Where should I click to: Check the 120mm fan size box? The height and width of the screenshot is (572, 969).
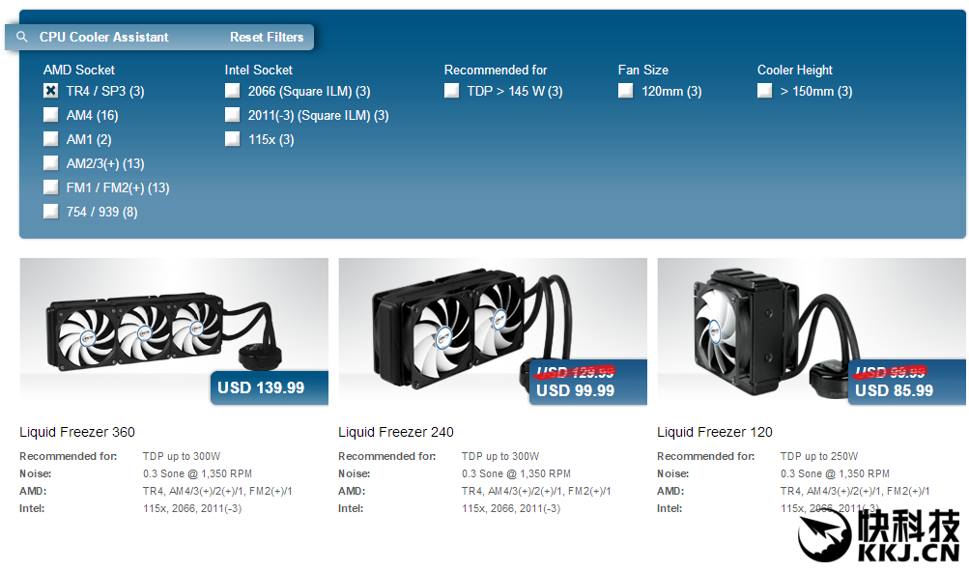coord(625,91)
